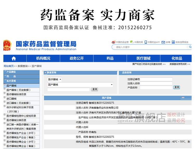The image size is (195, 152).
Task: Click the 注册证编号 input field
Action: coord(156,79)
